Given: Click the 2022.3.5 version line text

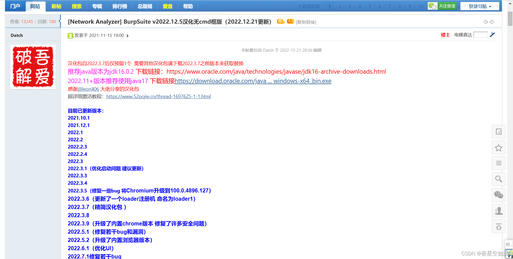Looking at the screenshot, I should coord(139,191).
